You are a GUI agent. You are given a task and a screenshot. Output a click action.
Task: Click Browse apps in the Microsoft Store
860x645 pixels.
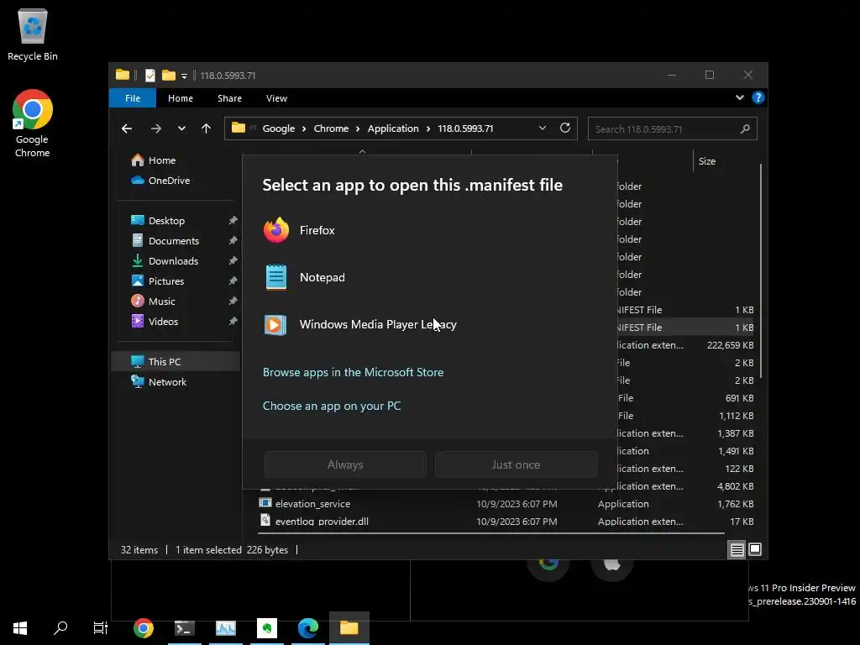[354, 372]
